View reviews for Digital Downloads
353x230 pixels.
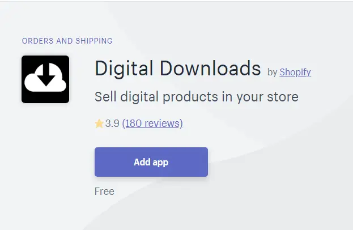pyautogui.click(x=152, y=123)
